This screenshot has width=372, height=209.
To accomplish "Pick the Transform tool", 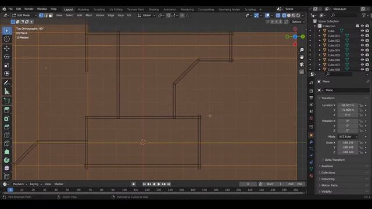I will [6, 74].
